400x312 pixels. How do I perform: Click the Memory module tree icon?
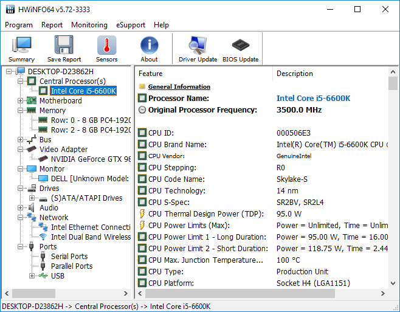32,110
